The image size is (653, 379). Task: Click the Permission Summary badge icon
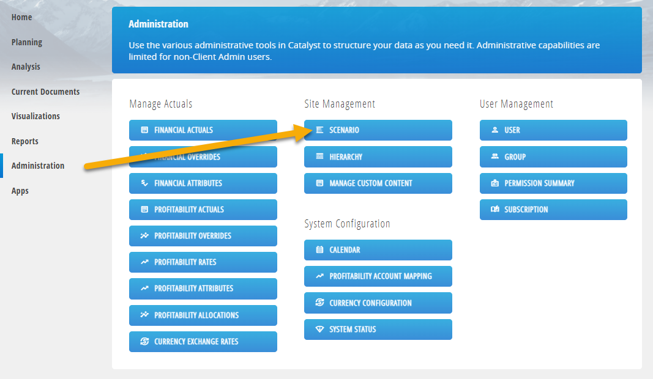click(x=494, y=183)
